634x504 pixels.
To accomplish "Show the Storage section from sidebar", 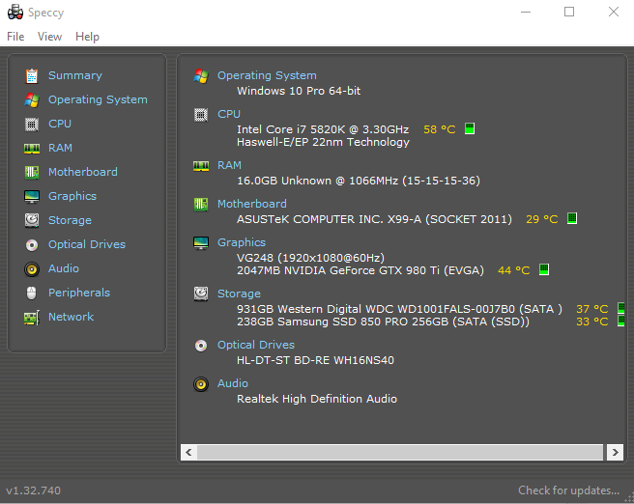I will pos(70,220).
